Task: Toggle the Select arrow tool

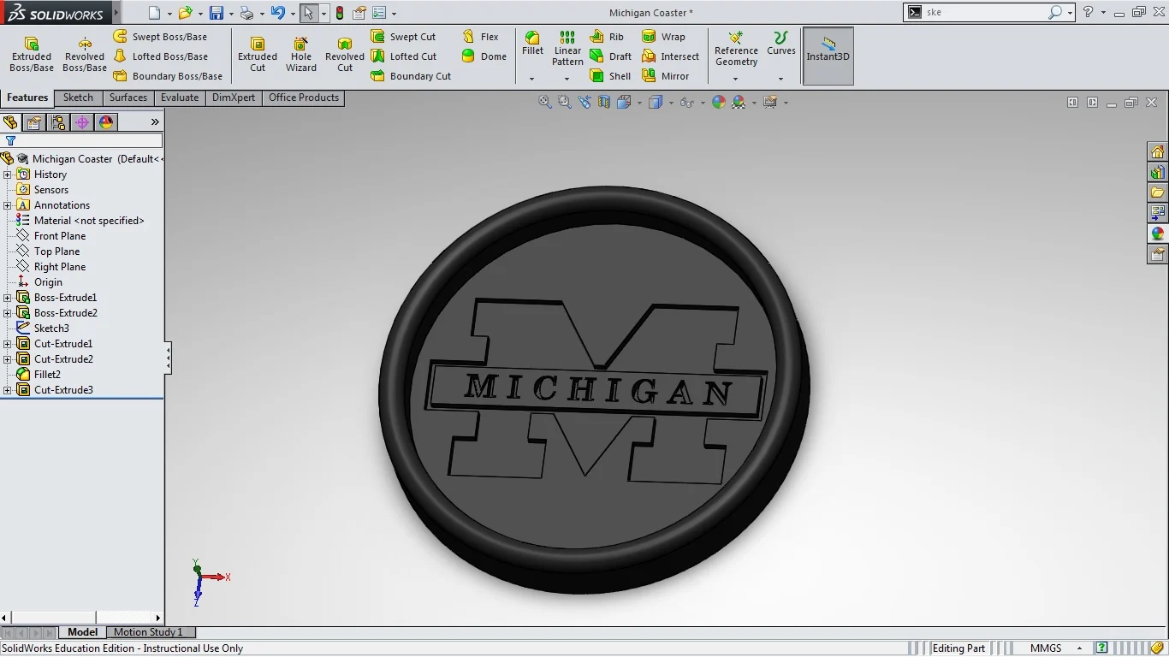Action: tap(309, 13)
